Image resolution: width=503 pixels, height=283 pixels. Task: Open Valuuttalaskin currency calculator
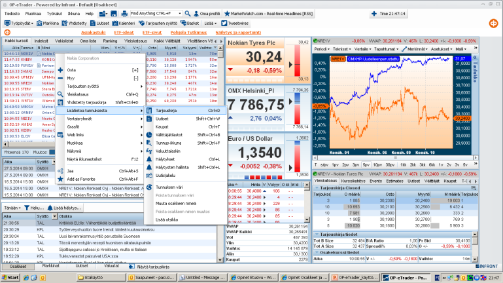pos(185,151)
